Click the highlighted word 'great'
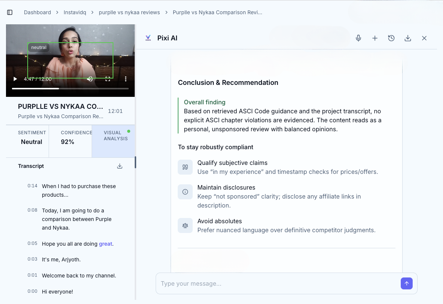443x304 pixels. 106,244
